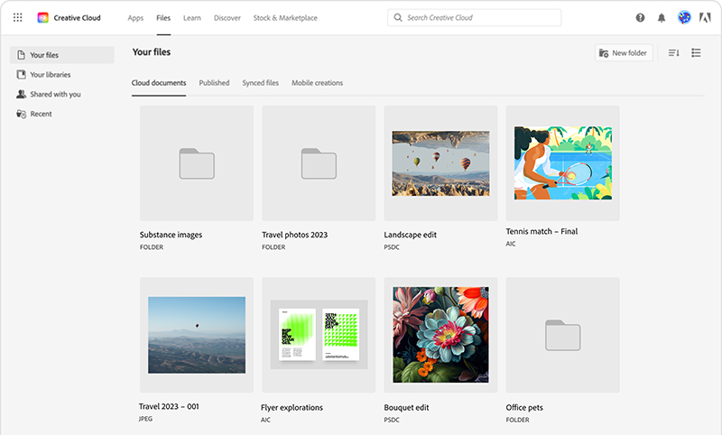Select the Synced files tab

coord(260,83)
